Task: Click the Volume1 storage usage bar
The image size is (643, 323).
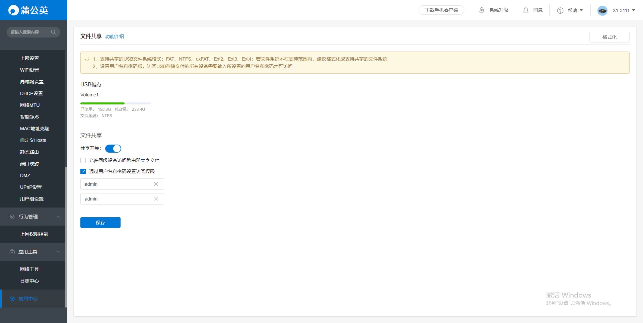Action: (116, 103)
